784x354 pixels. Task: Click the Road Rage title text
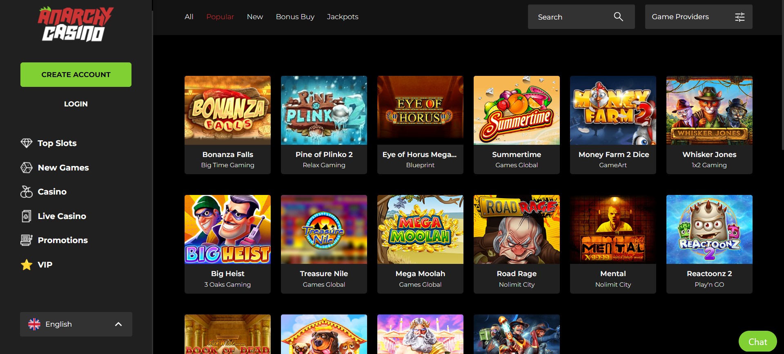[x=517, y=274]
